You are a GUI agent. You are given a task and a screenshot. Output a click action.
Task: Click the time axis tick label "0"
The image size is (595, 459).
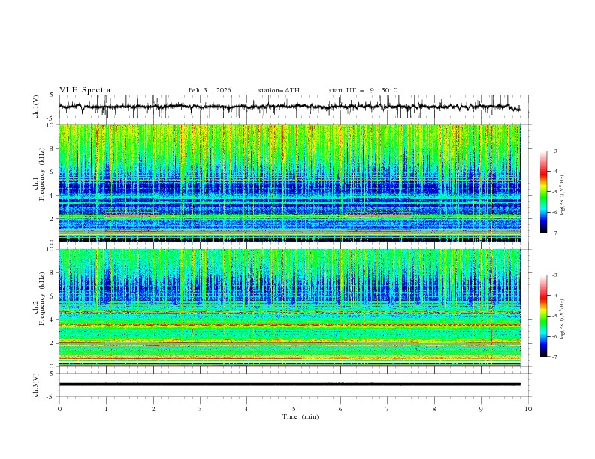59,409
